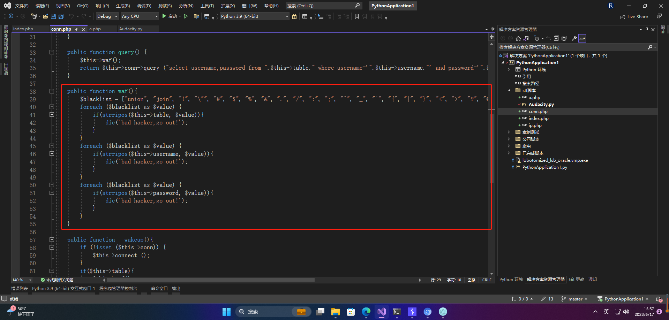The height and width of the screenshot is (320, 669).
Task: Click the Save All double-disk icon
Action: click(x=61, y=16)
